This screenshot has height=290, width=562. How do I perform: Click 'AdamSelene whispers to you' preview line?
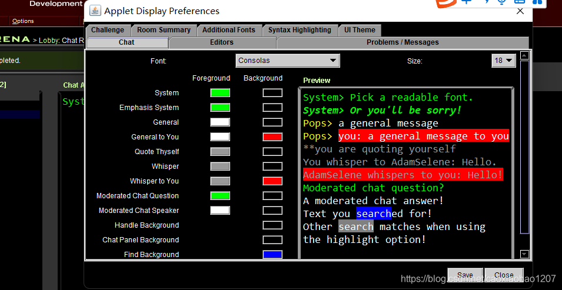tap(403, 175)
